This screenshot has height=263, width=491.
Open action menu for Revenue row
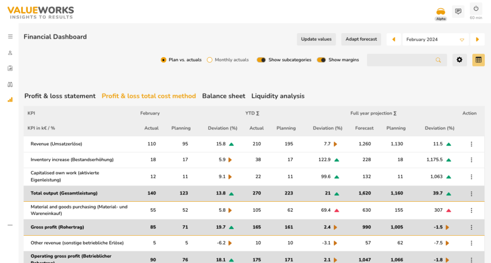click(x=471, y=144)
